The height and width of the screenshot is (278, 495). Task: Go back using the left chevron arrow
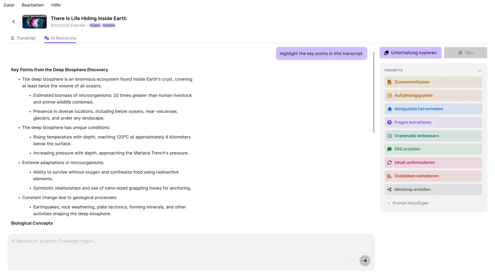14,22
